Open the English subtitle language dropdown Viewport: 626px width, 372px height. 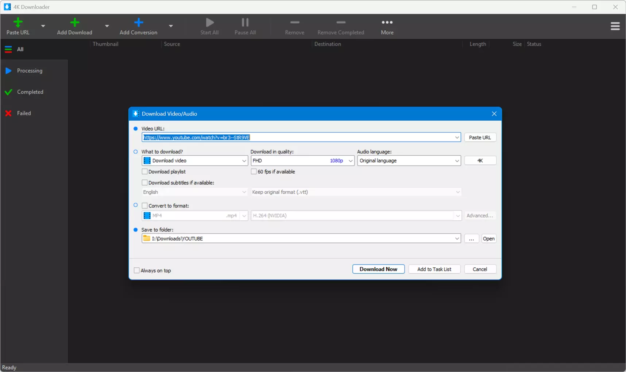[x=195, y=192]
